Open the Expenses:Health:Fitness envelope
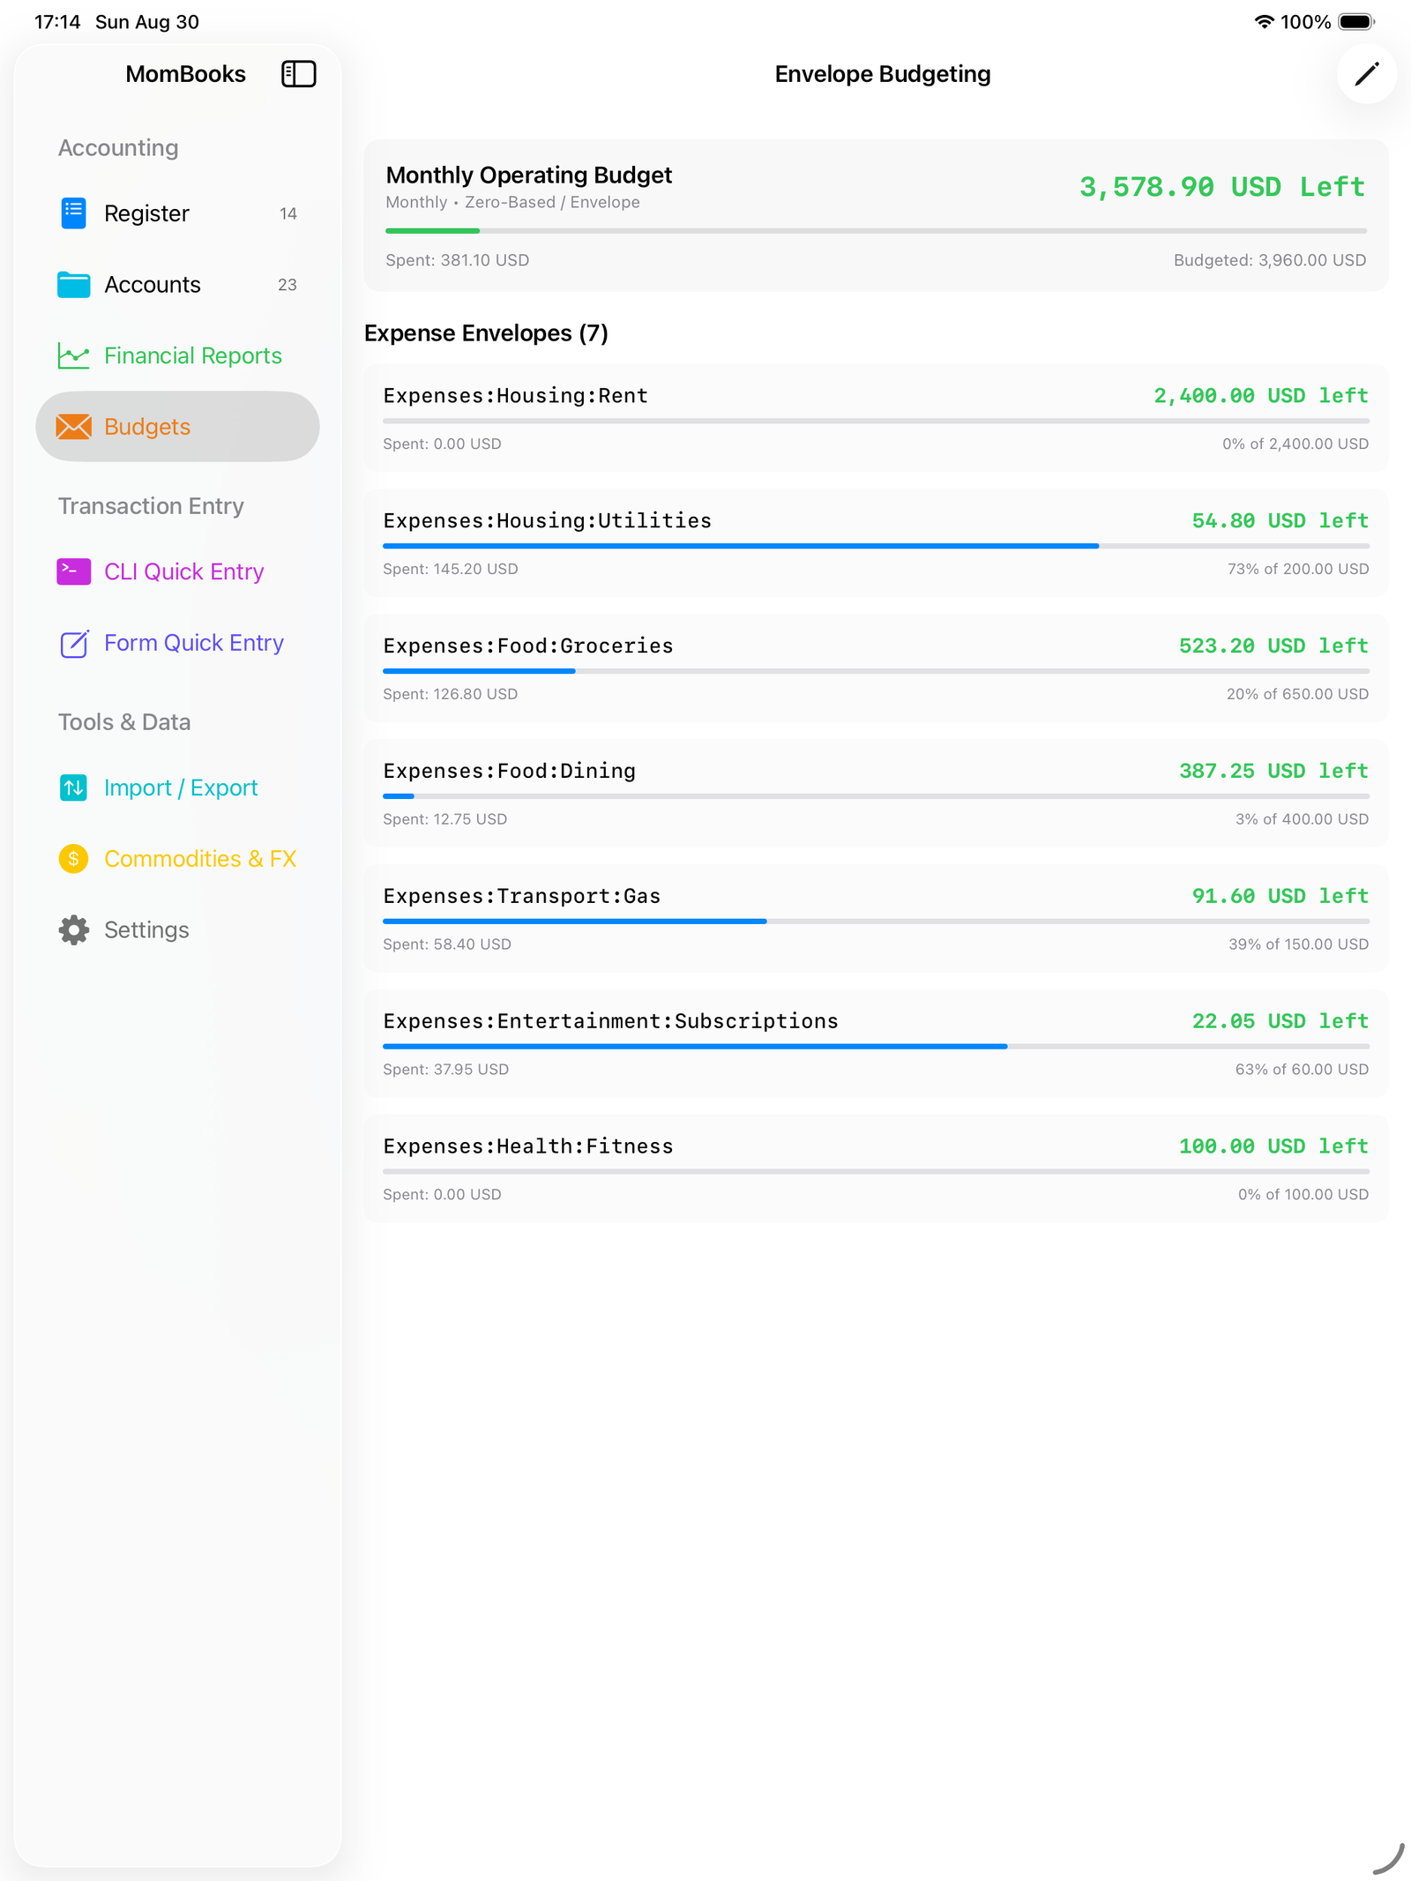This screenshot has width=1411, height=1881. pos(876,1169)
